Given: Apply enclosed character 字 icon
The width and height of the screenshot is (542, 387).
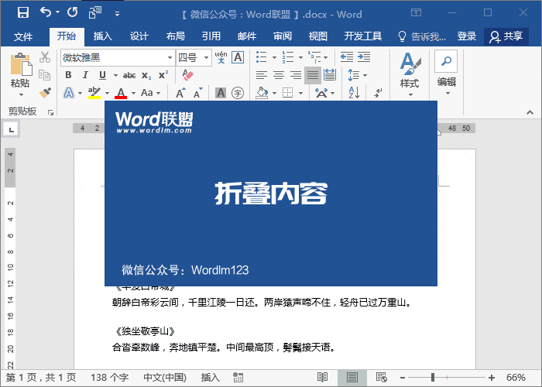Looking at the screenshot, I should (x=238, y=93).
